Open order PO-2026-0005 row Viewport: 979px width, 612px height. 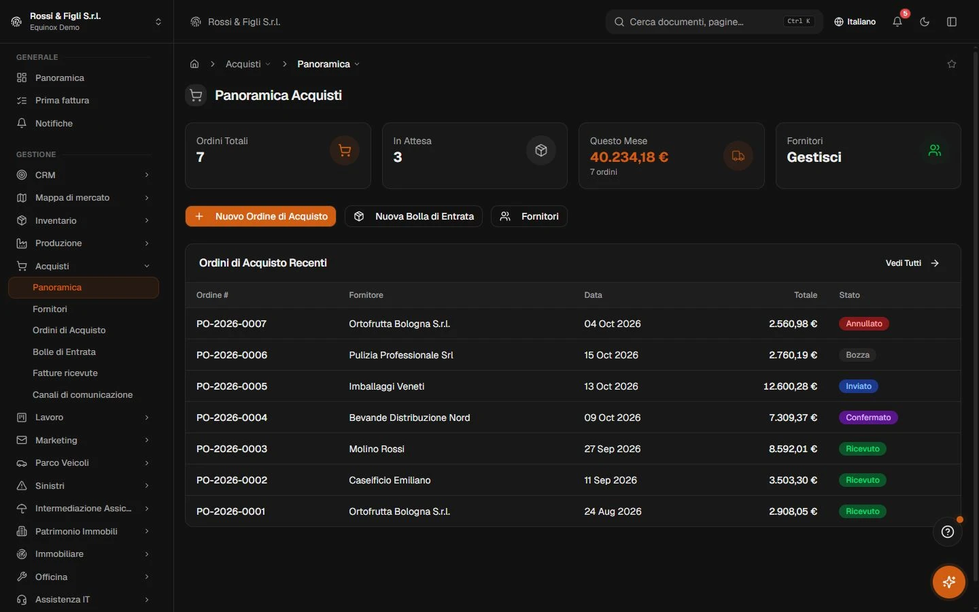[572, 386]
